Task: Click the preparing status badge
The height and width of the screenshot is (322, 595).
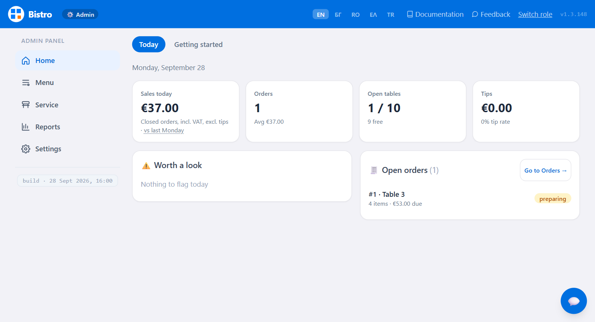Action: (553, 199)
